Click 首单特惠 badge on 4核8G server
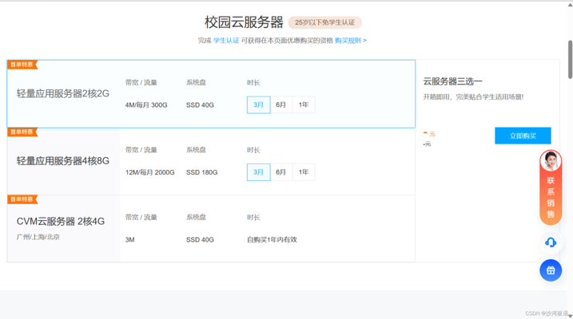 click(22, 132)
